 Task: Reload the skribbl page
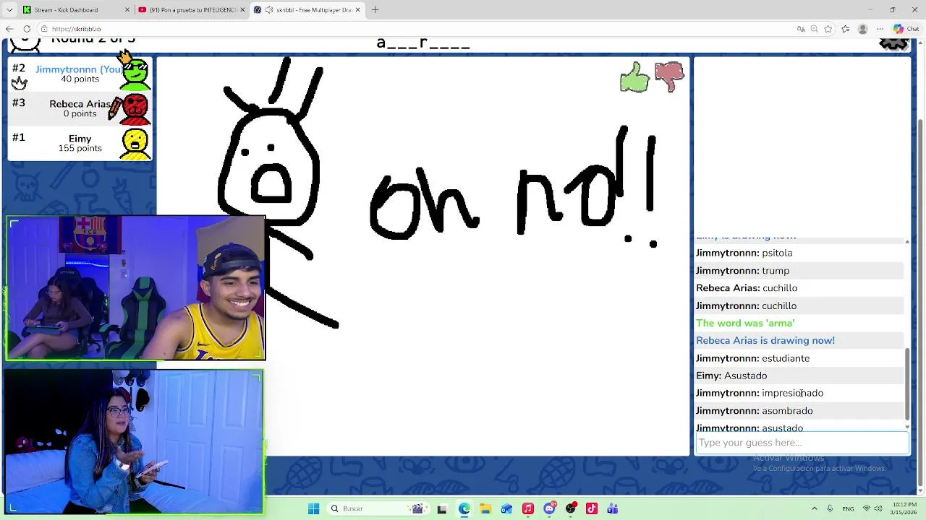tap(27, 29)
